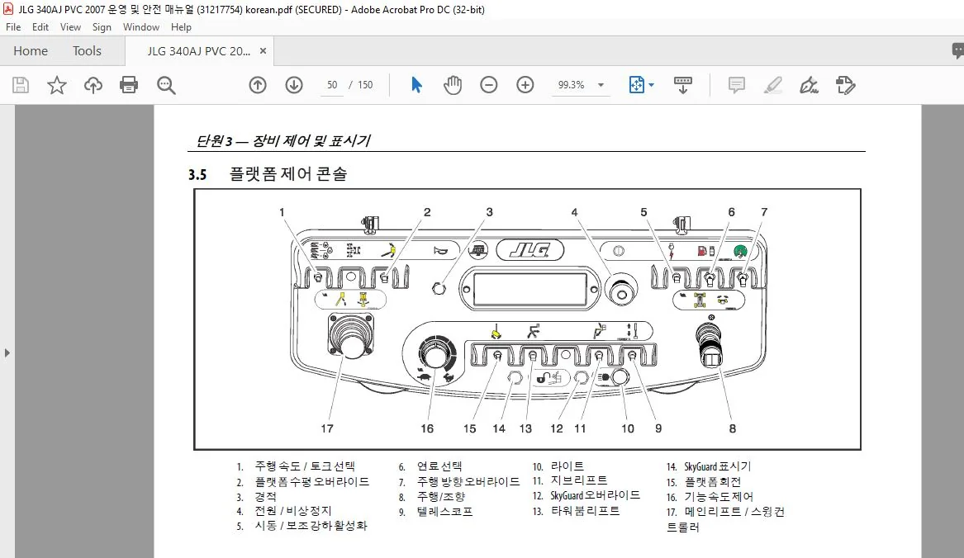Activate the selection arrow tool
The height and width of the screenshot is (558, 964).
click(417, 85)
